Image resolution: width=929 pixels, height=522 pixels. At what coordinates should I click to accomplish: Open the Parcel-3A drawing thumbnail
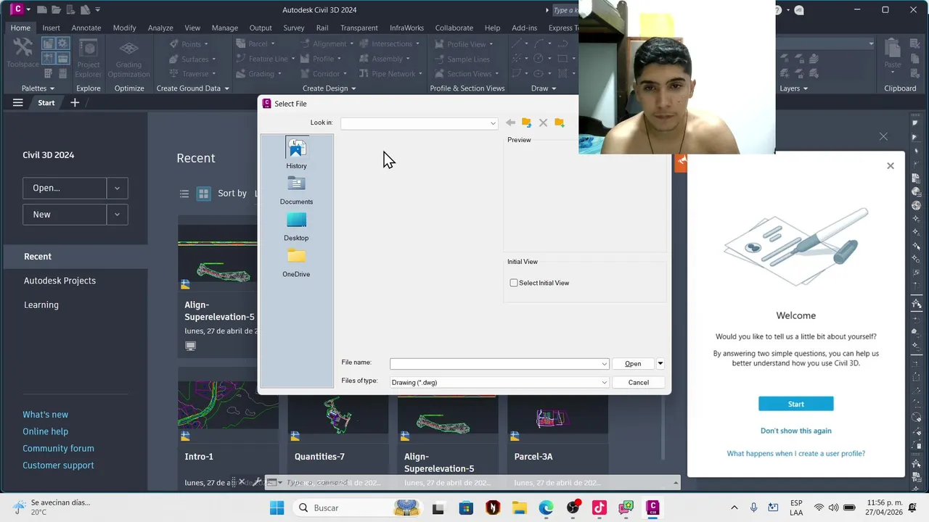coord(557,416)
